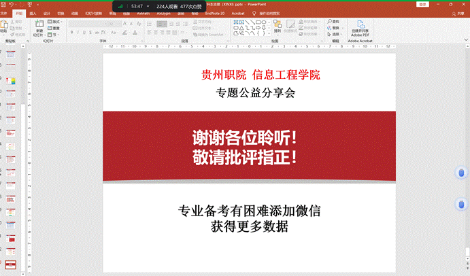Select the last slide thumbnail in the panel
470x276 pixels.
[11, 264]
